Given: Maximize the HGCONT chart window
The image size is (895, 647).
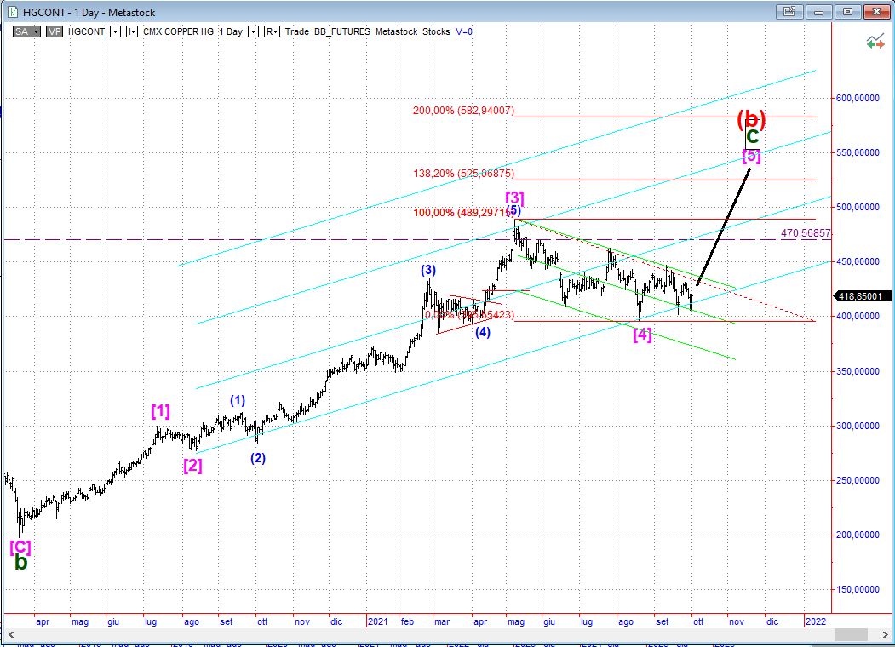Looking at the screenshot, I should (x=847, y=11).
